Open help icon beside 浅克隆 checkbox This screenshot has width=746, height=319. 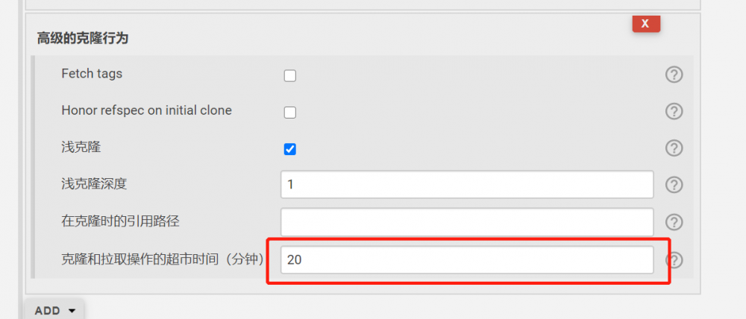[674, 148]
